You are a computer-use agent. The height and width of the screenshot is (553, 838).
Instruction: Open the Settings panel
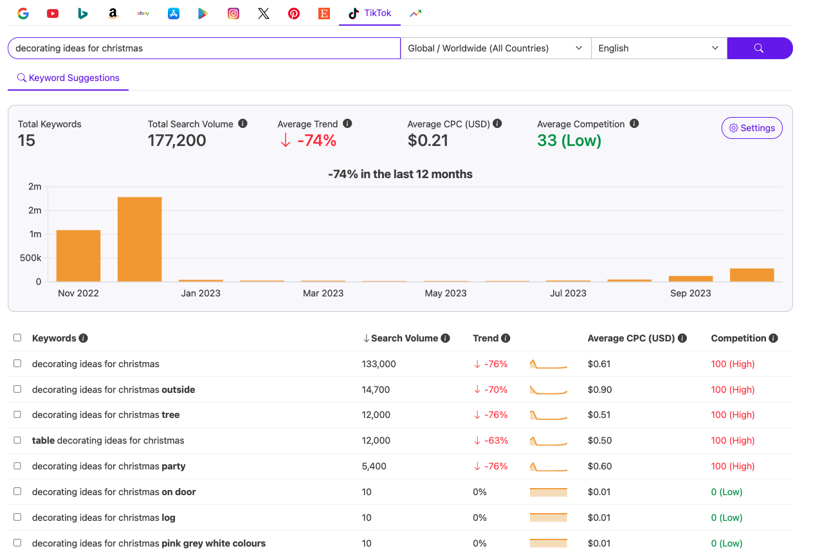(752, 128)
